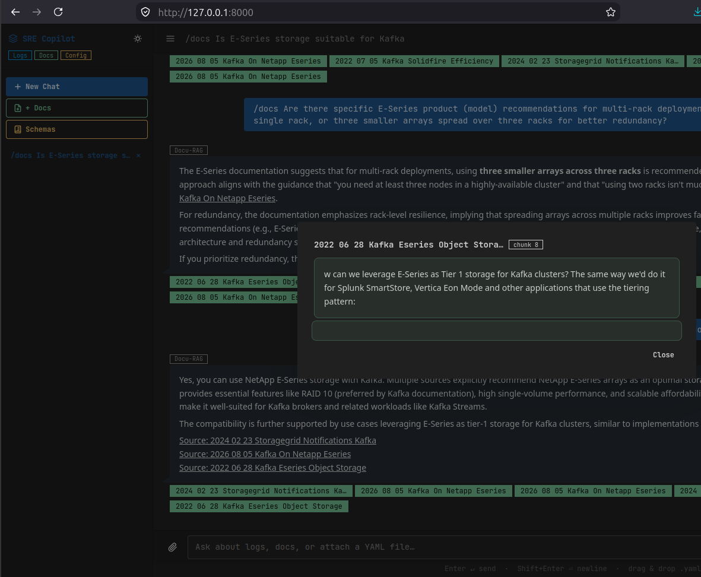Bookmark this page with star icon
The image size is (701, 577).
[611, 12]
